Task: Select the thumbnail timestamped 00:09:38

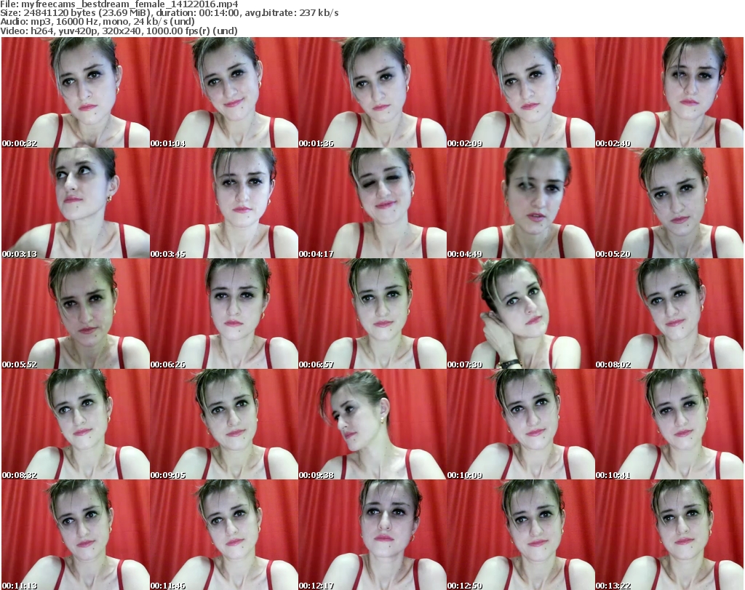Action: [x=372, y=425]
